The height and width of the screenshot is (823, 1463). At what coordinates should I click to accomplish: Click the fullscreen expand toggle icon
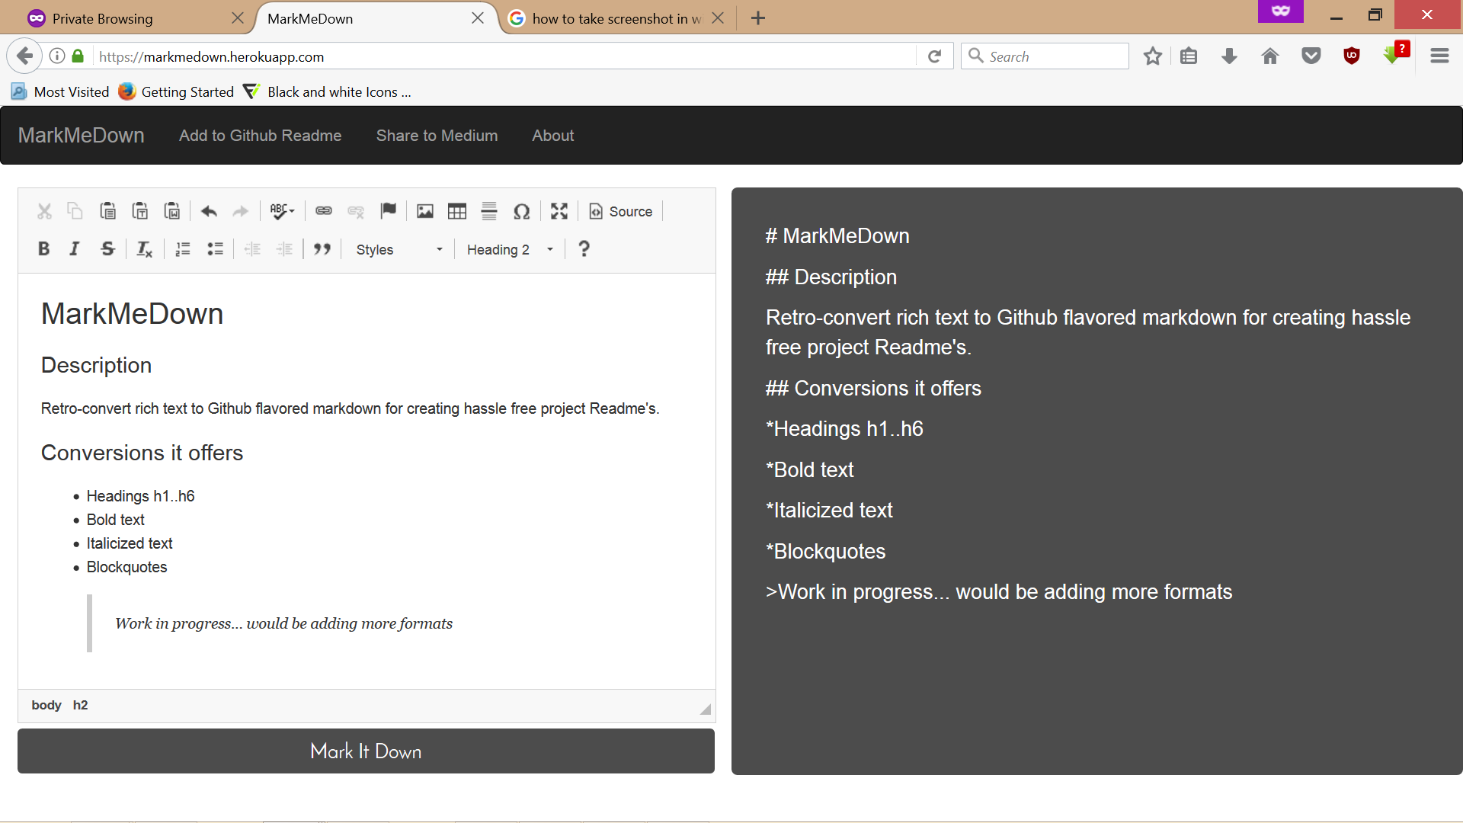560,211
